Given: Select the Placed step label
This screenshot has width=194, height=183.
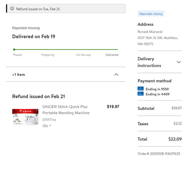Looking at the screenshot, I should tap(17, 55).
